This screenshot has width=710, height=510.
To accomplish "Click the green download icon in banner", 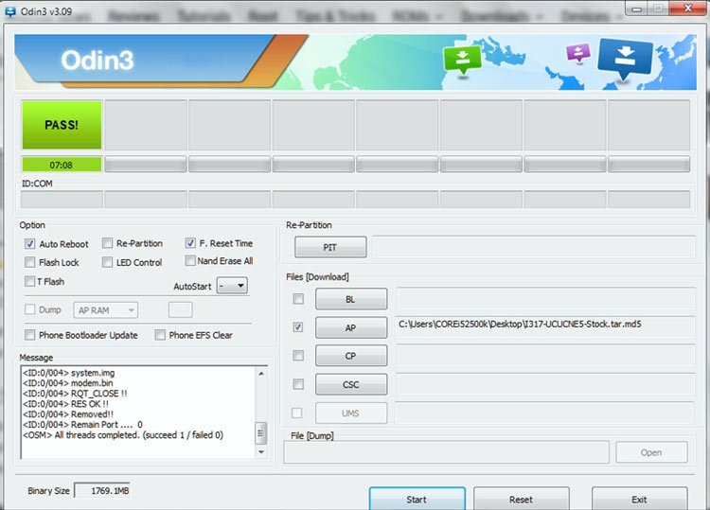I will [462, 61].
